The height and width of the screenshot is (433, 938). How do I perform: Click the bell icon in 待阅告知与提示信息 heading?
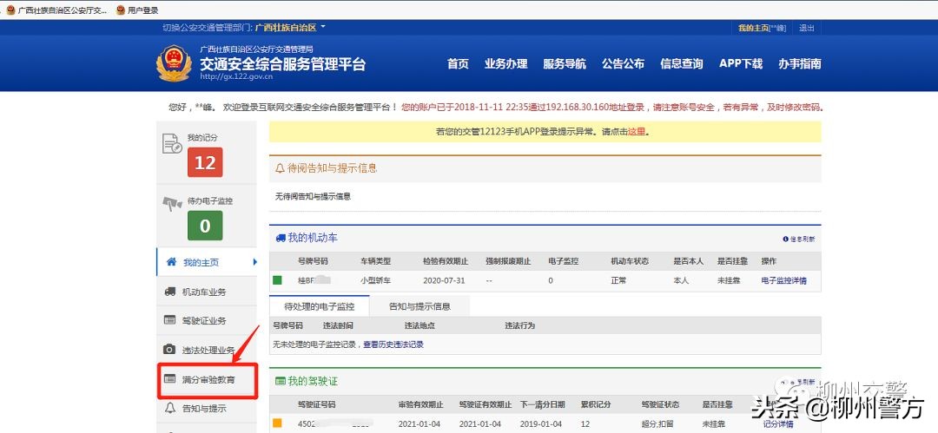coord(280,168)
